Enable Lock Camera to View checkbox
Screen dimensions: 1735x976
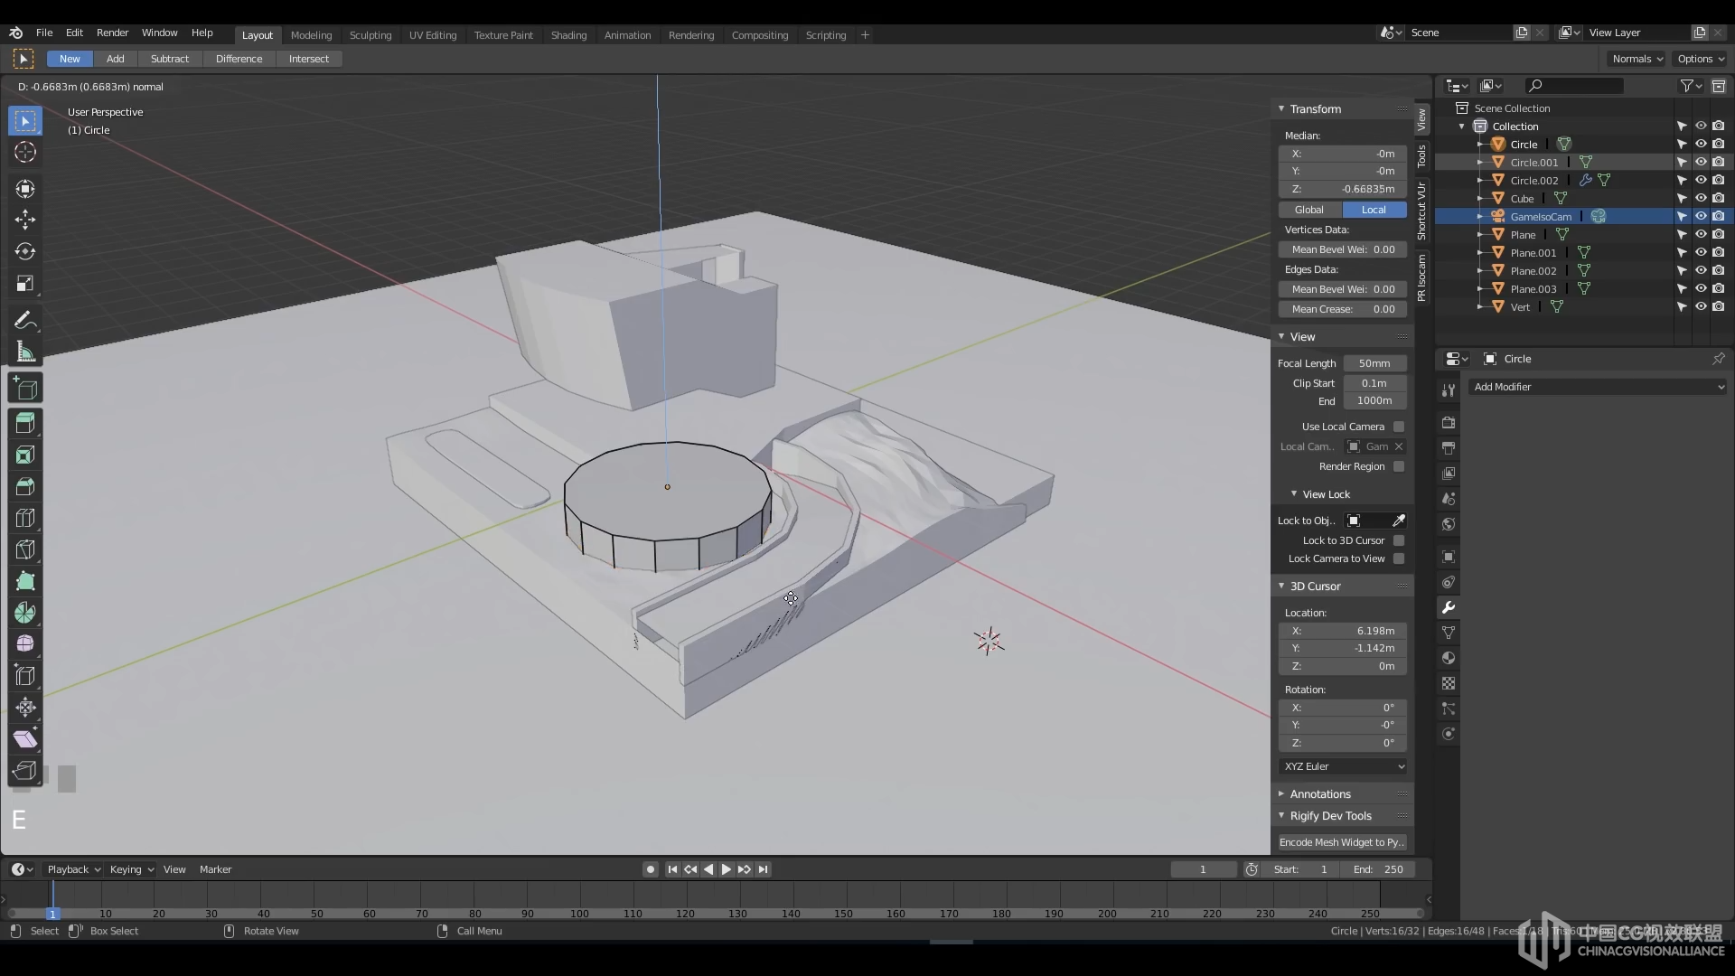1399,558
